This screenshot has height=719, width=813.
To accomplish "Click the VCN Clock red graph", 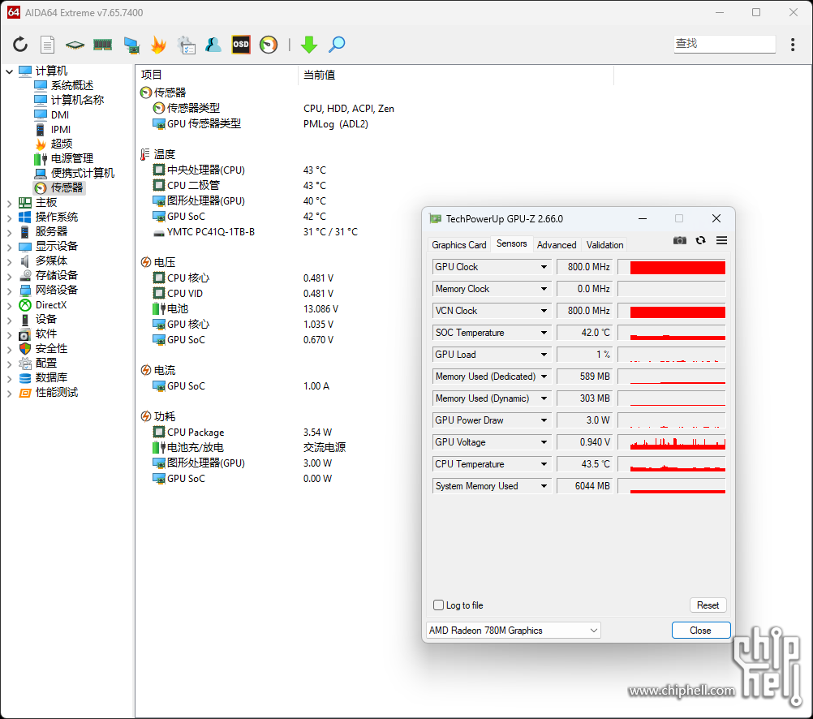I will (x=672, y=311).
